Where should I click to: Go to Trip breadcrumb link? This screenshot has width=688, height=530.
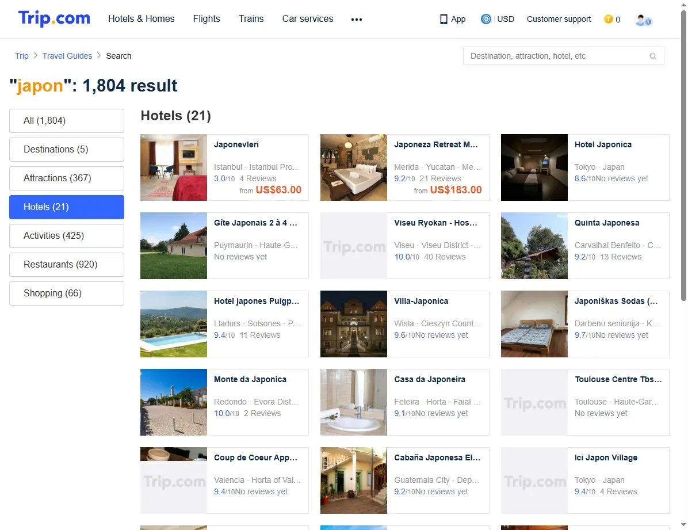coord(21,56)
